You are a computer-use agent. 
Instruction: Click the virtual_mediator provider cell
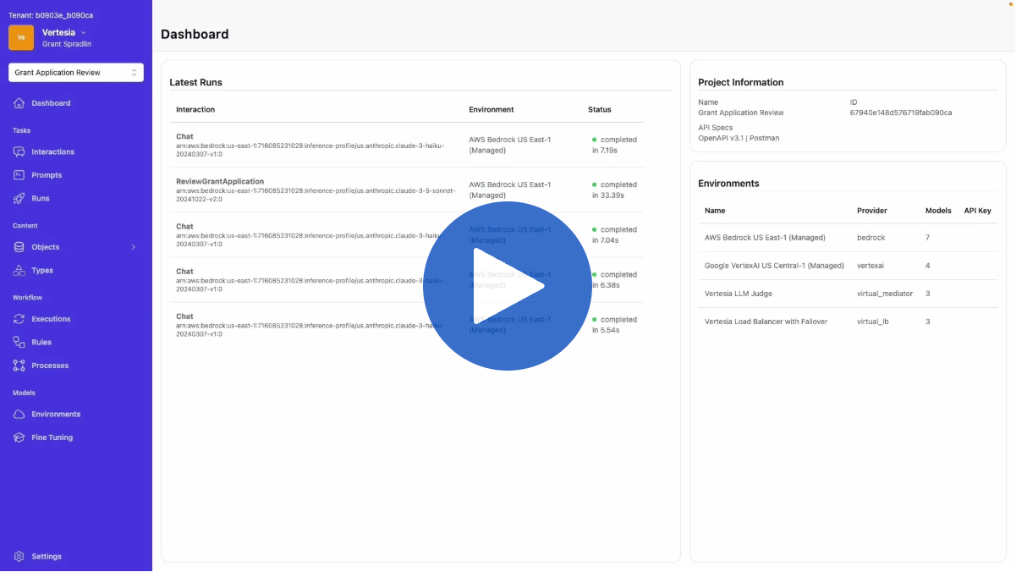point(885,294)
